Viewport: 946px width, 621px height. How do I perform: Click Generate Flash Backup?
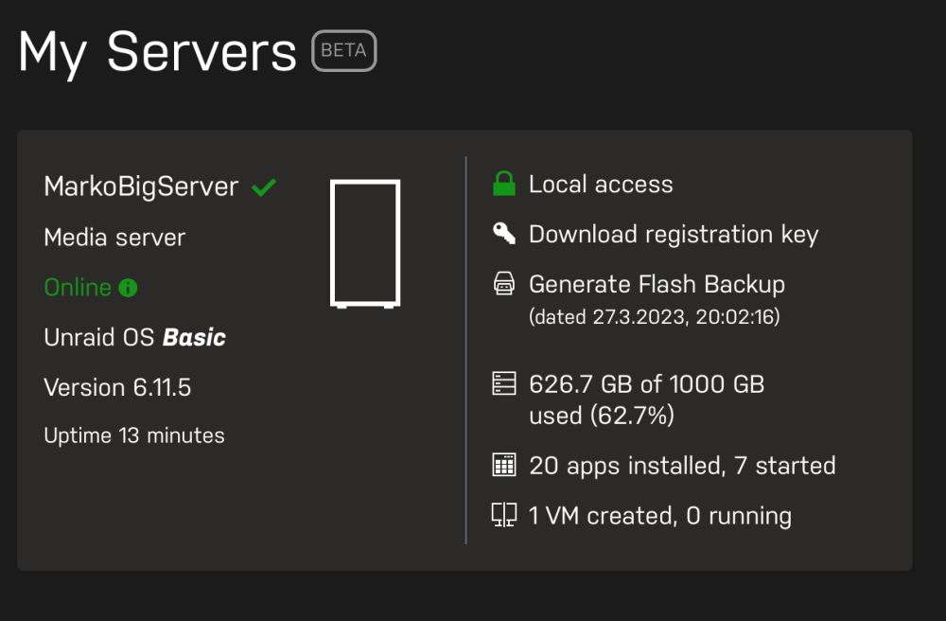click(x=657, y=284)
